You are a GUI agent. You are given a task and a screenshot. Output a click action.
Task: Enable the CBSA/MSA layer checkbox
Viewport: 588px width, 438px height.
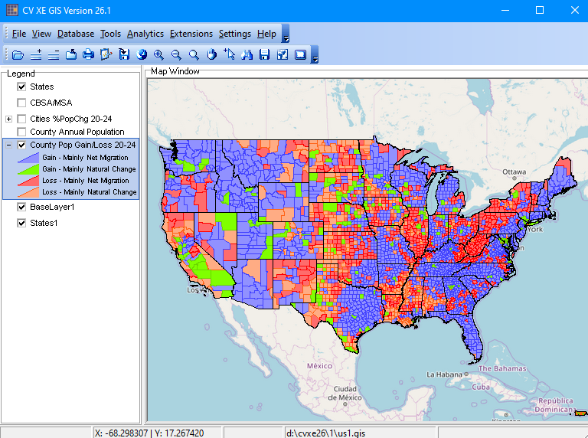pyautogui.click(x=21, y=103)
